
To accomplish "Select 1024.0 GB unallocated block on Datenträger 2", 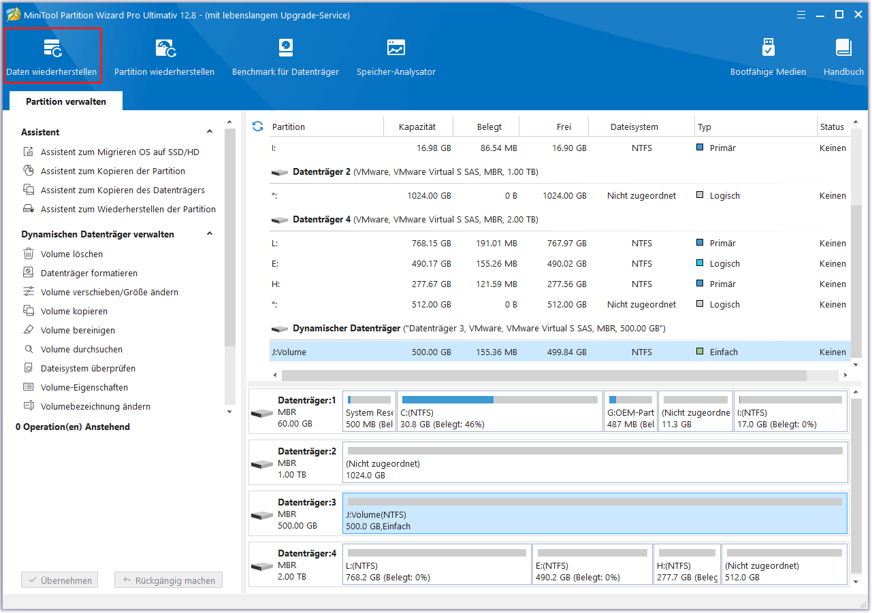I will click(595, 462).
